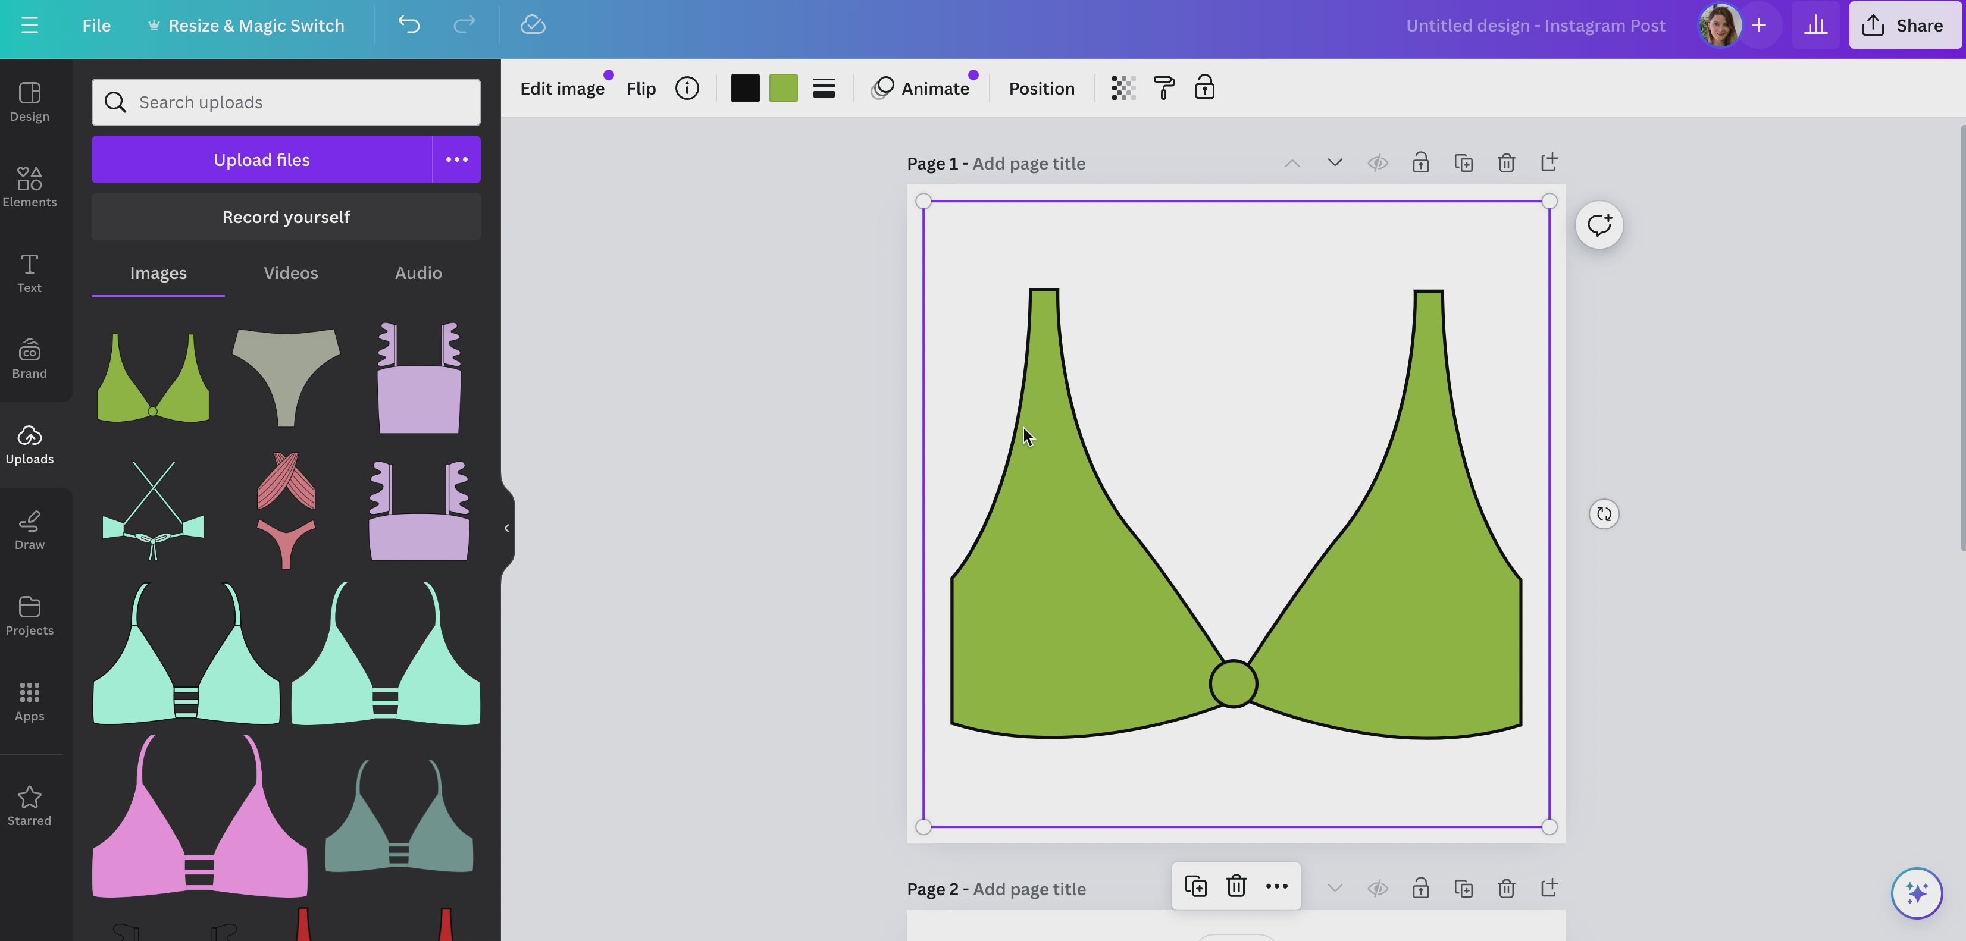Select the green color swatch
This screenshot has width=1966, height=941.
pos(784,89)
